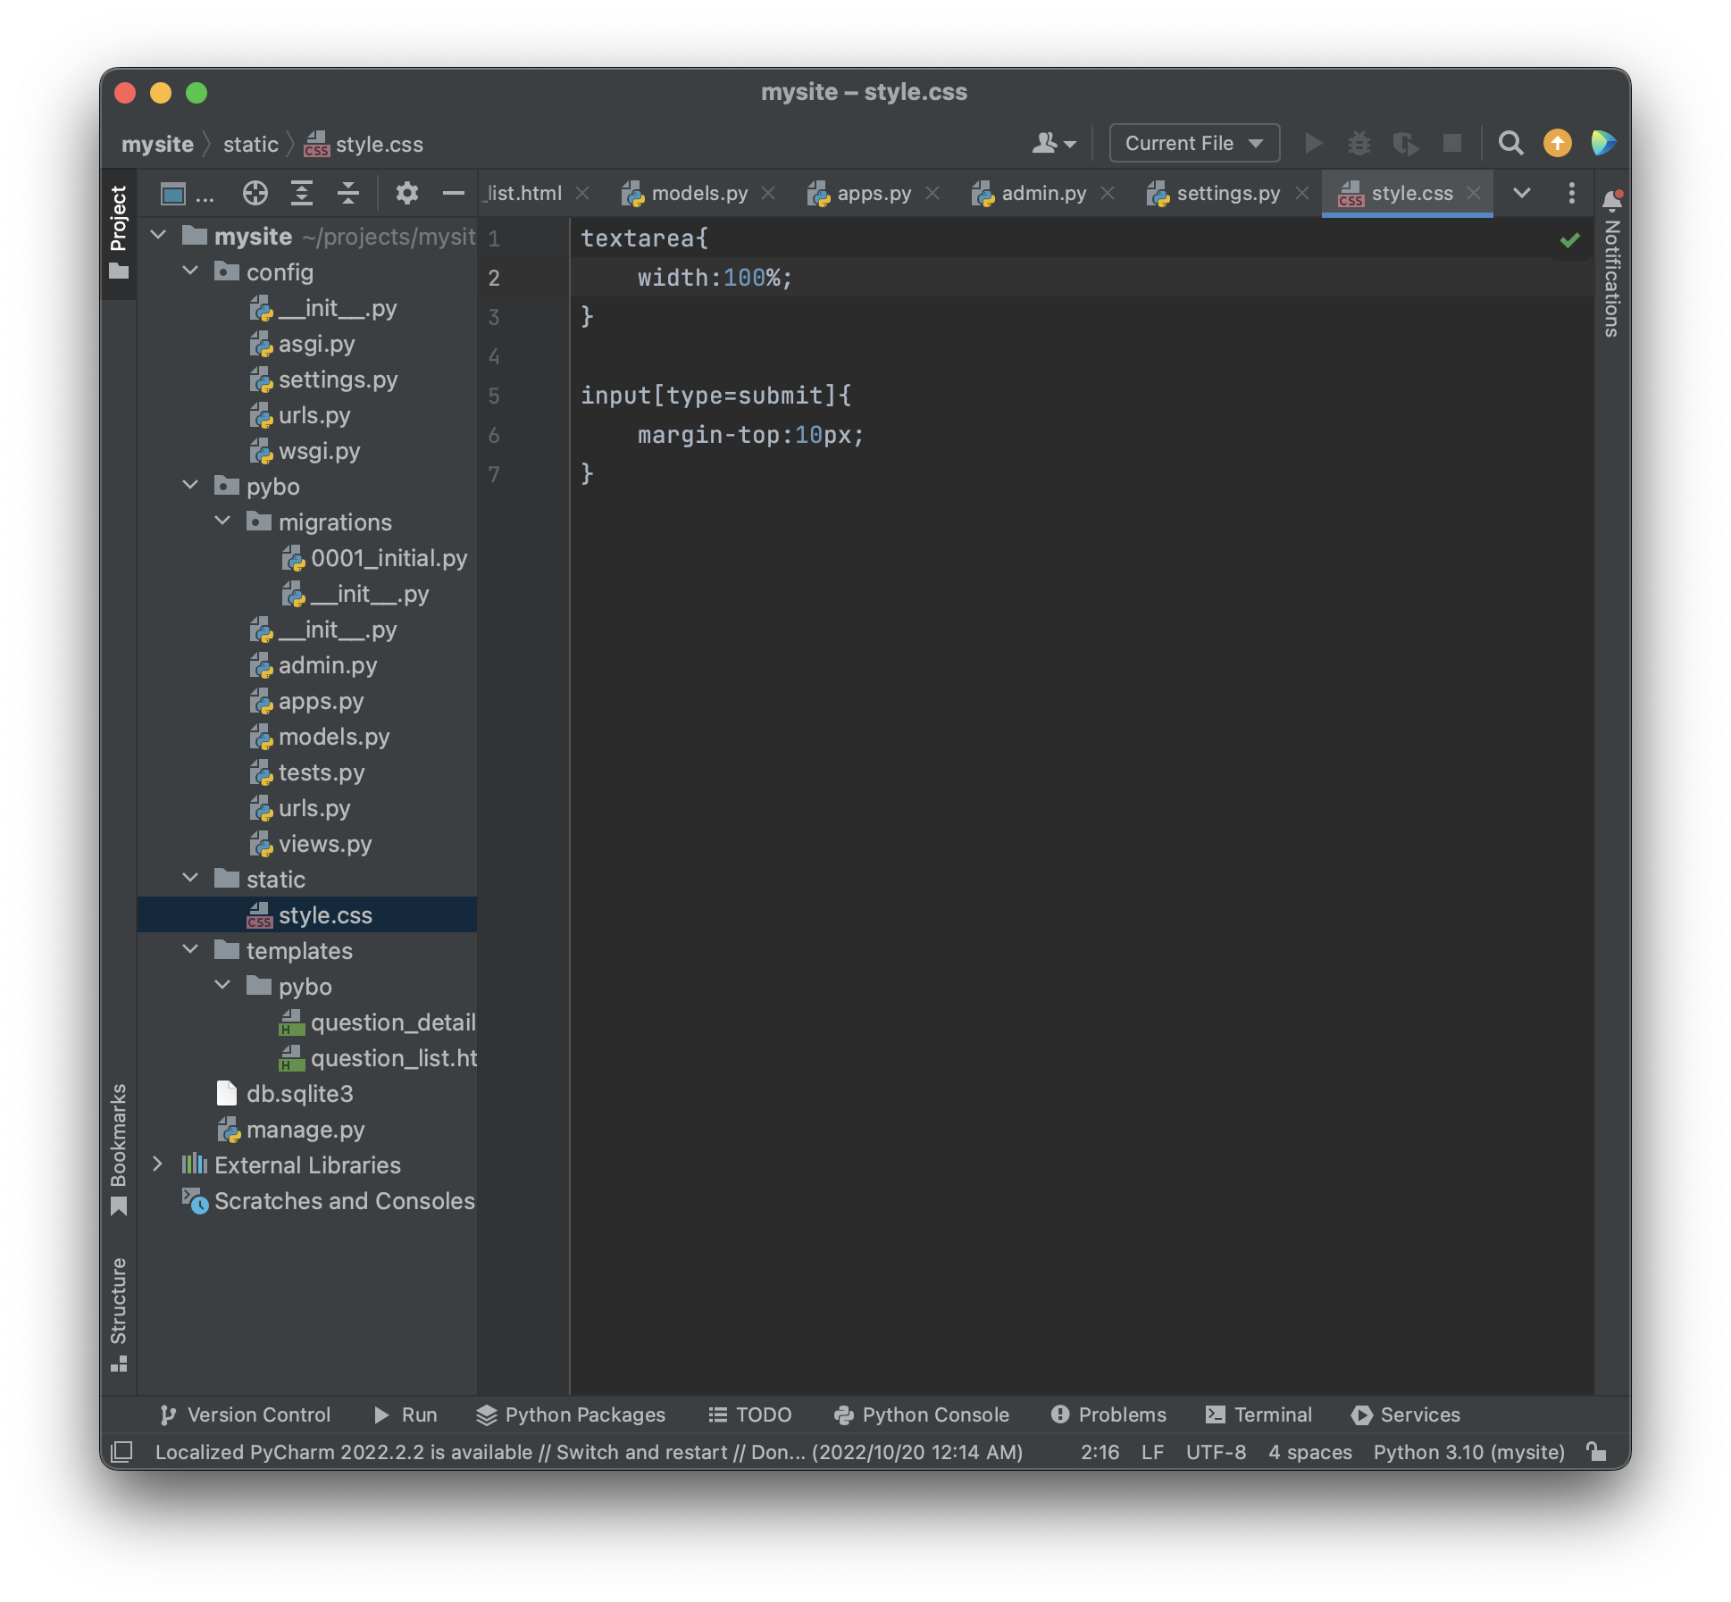
Task: Expand the External Libraries node
Action: 158,1164
